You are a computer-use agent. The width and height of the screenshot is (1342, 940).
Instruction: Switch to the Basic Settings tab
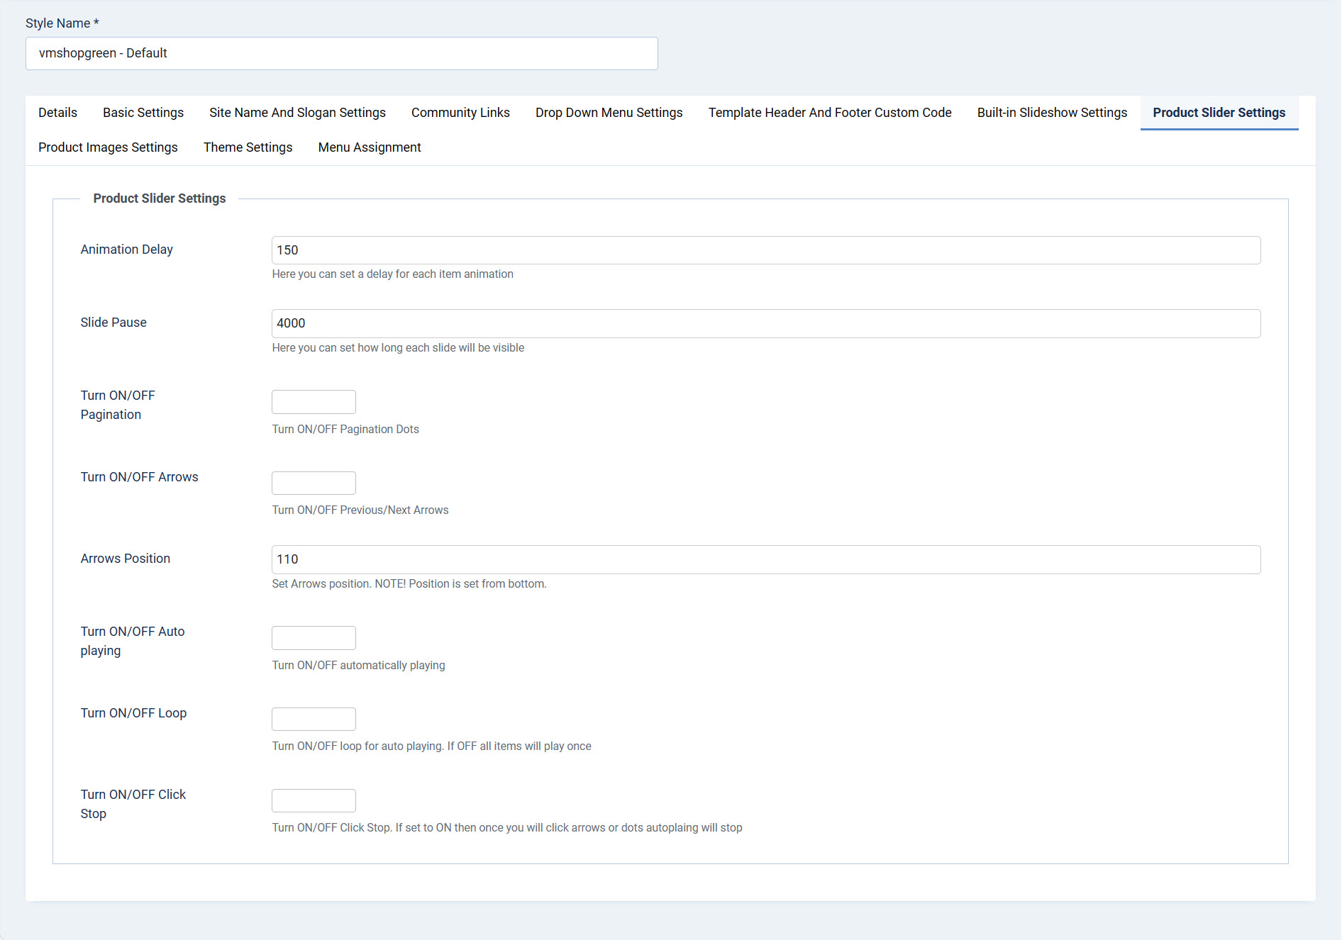[x=143, y=113]
